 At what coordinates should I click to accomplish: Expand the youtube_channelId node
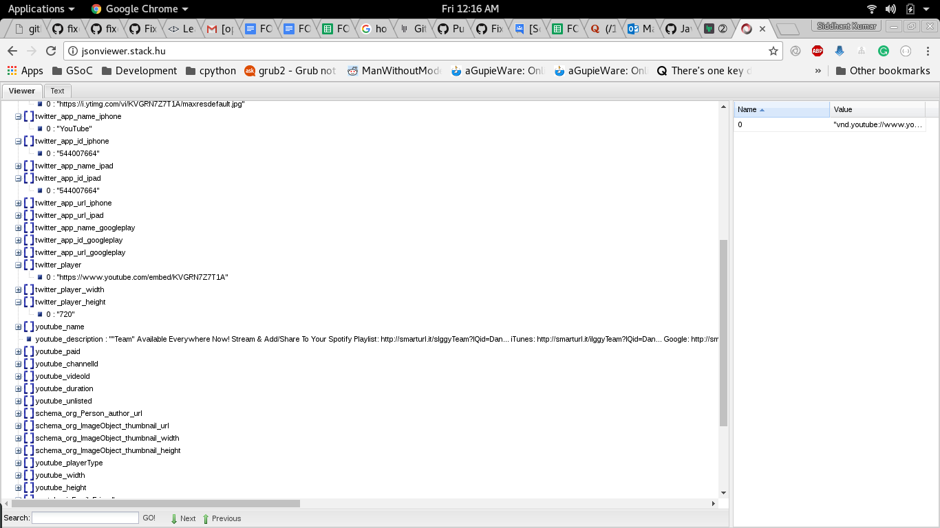point(19,364)
